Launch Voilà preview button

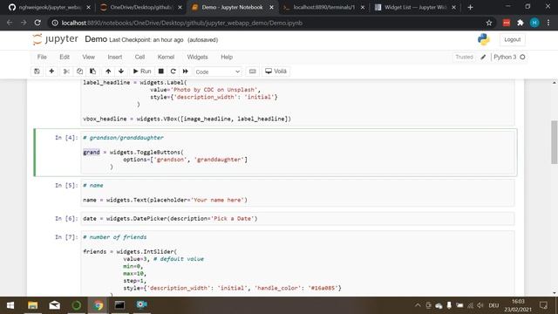pyautogui.click(x=276, y=72)
